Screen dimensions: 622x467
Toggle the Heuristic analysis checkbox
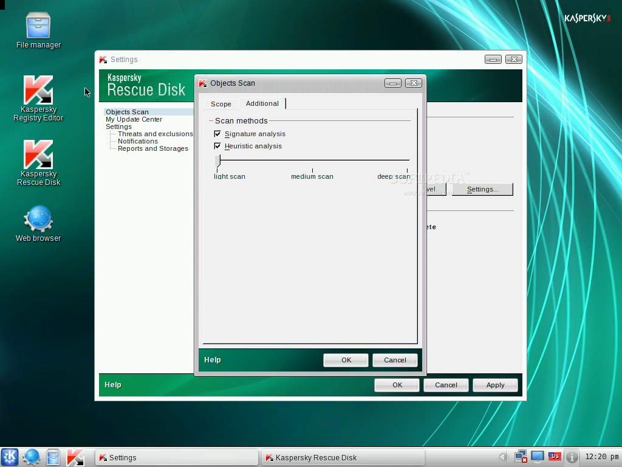217,146
